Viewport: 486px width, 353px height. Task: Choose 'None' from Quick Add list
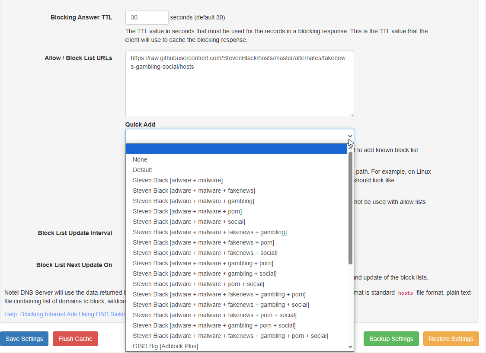tap(237, 159)
